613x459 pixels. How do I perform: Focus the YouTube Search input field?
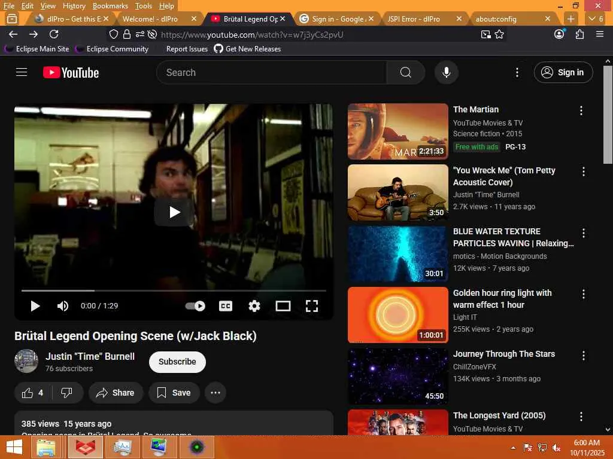[272, 72]
